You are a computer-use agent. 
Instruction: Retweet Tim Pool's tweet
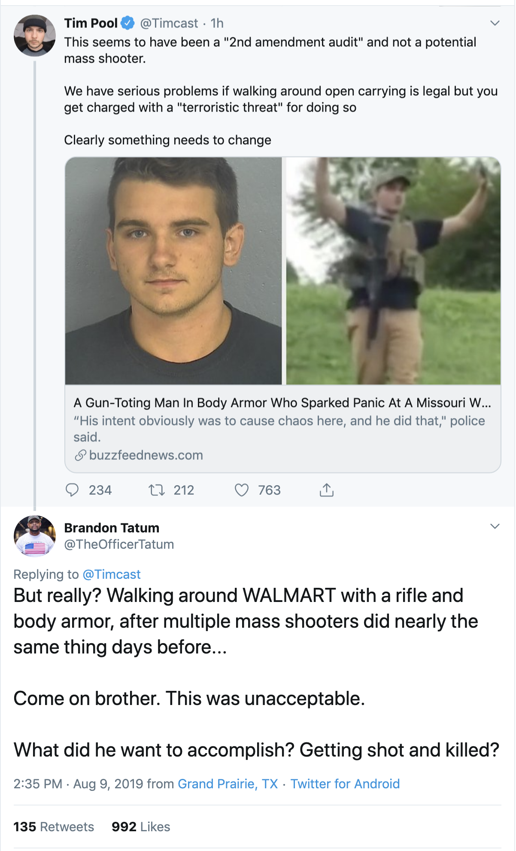tap(157, 490)
